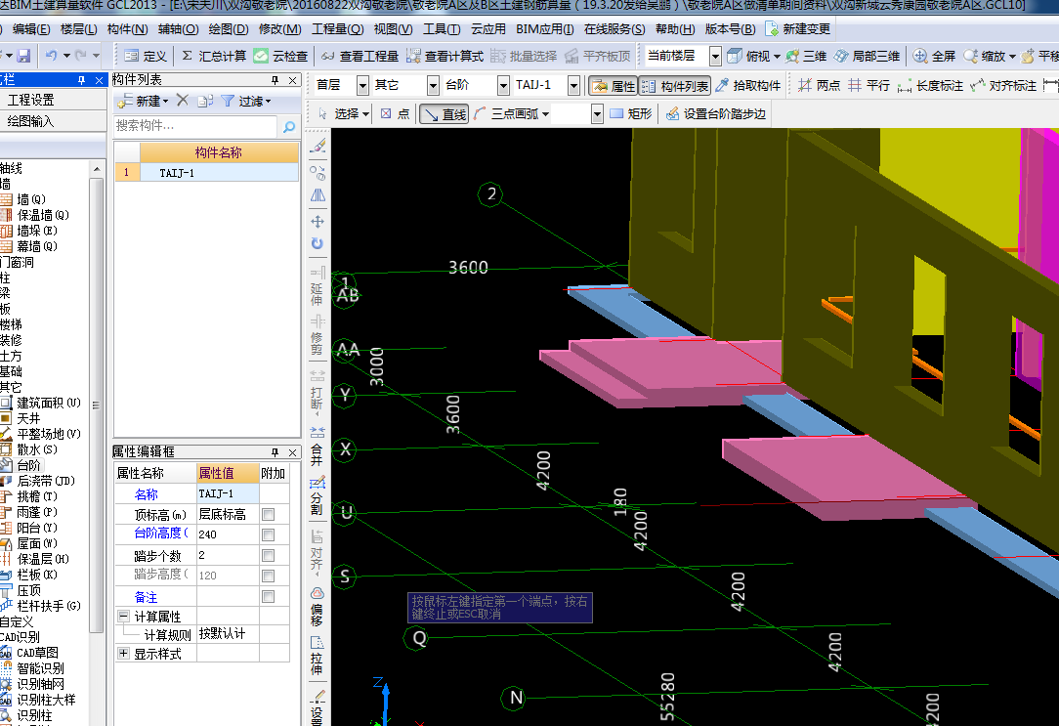Screen dimensions: 1059x726
Task: Click 新建变更 button
Action: pyautogui.click(x=797, y=29)
